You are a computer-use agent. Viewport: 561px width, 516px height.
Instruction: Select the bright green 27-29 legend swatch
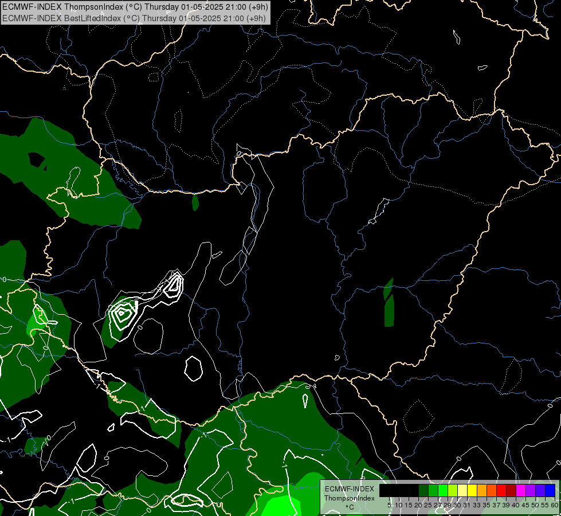coord(443,490)
